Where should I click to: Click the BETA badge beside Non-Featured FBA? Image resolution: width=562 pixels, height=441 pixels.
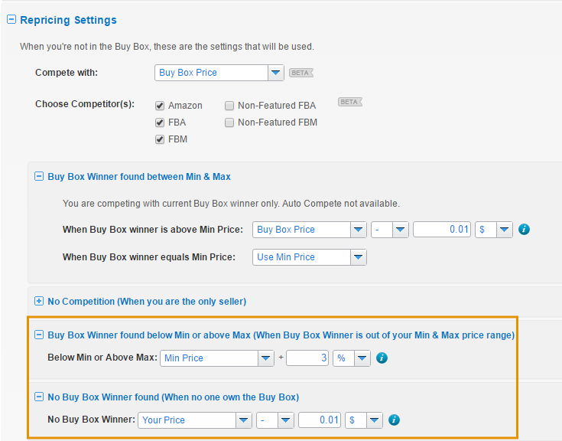click(x=350, y=103)
